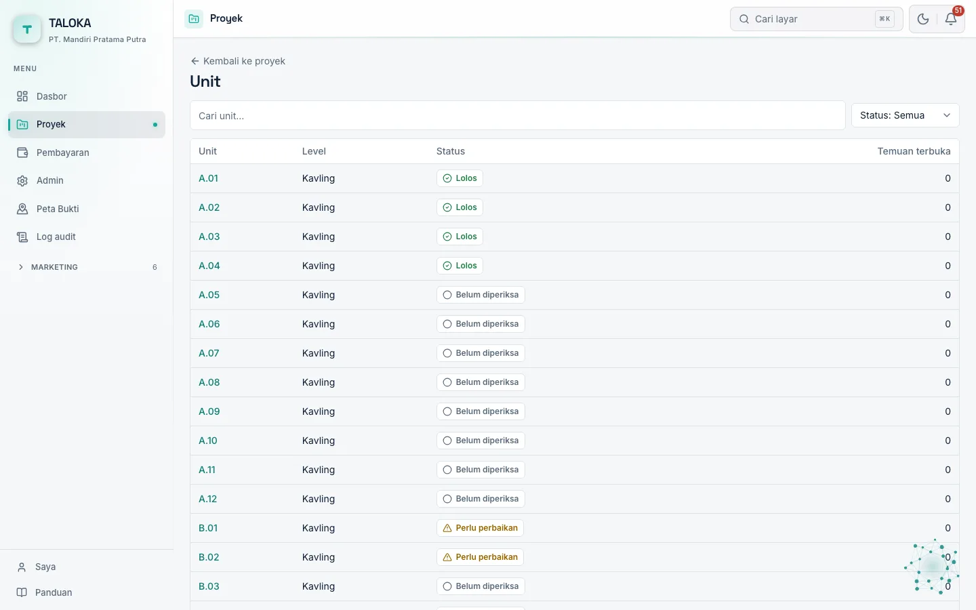Open unit A.08 link
Screen dimensions: 976x610
point(209,382)
